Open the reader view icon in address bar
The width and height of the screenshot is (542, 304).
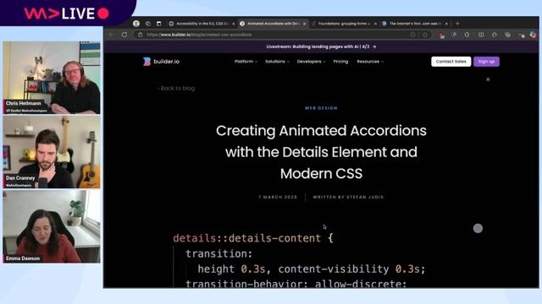point(412,35)
